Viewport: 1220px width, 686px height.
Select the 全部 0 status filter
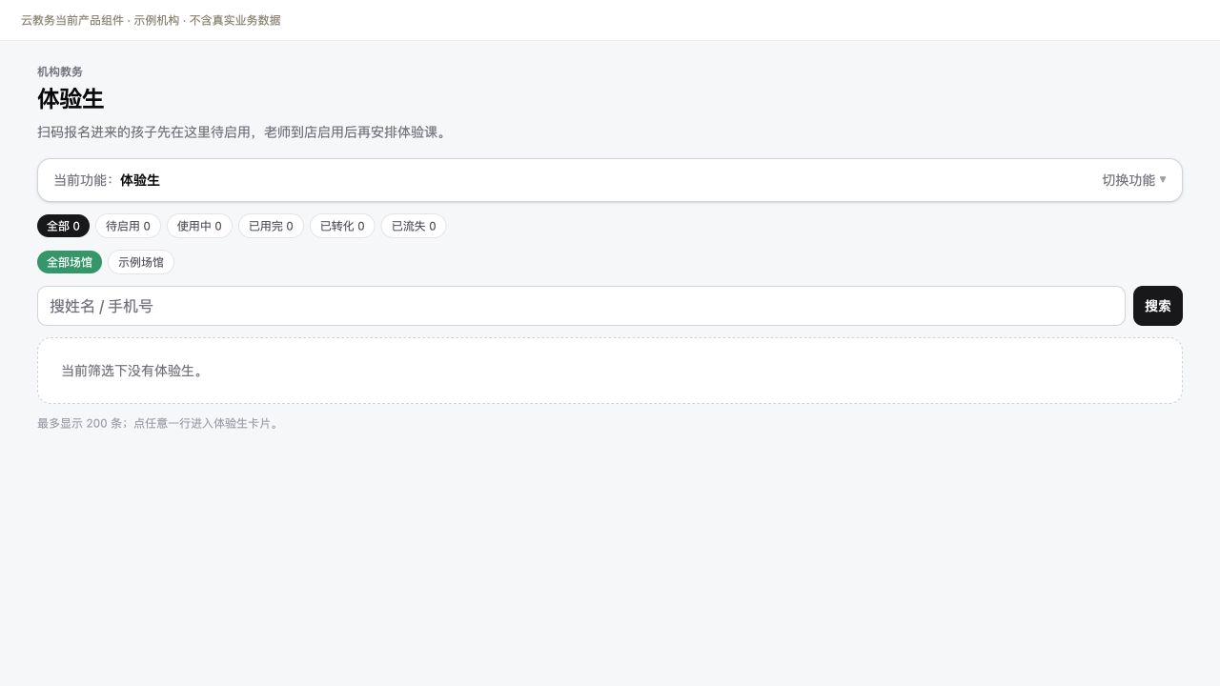[x=63, y=226]
